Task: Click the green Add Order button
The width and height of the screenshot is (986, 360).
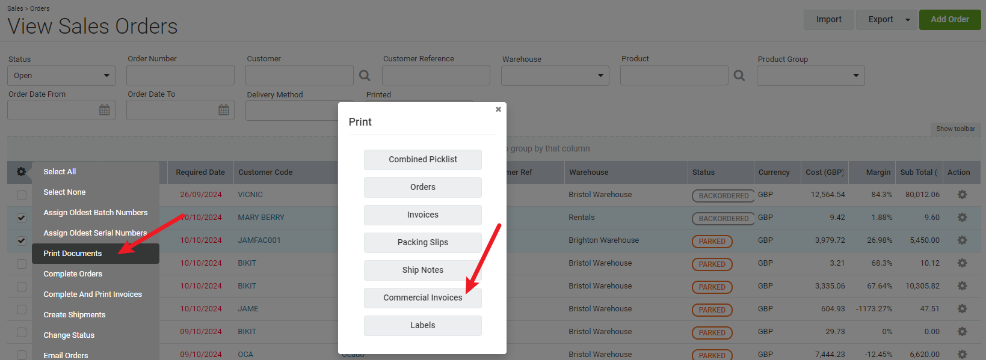Action: click(x=950, y=20)
